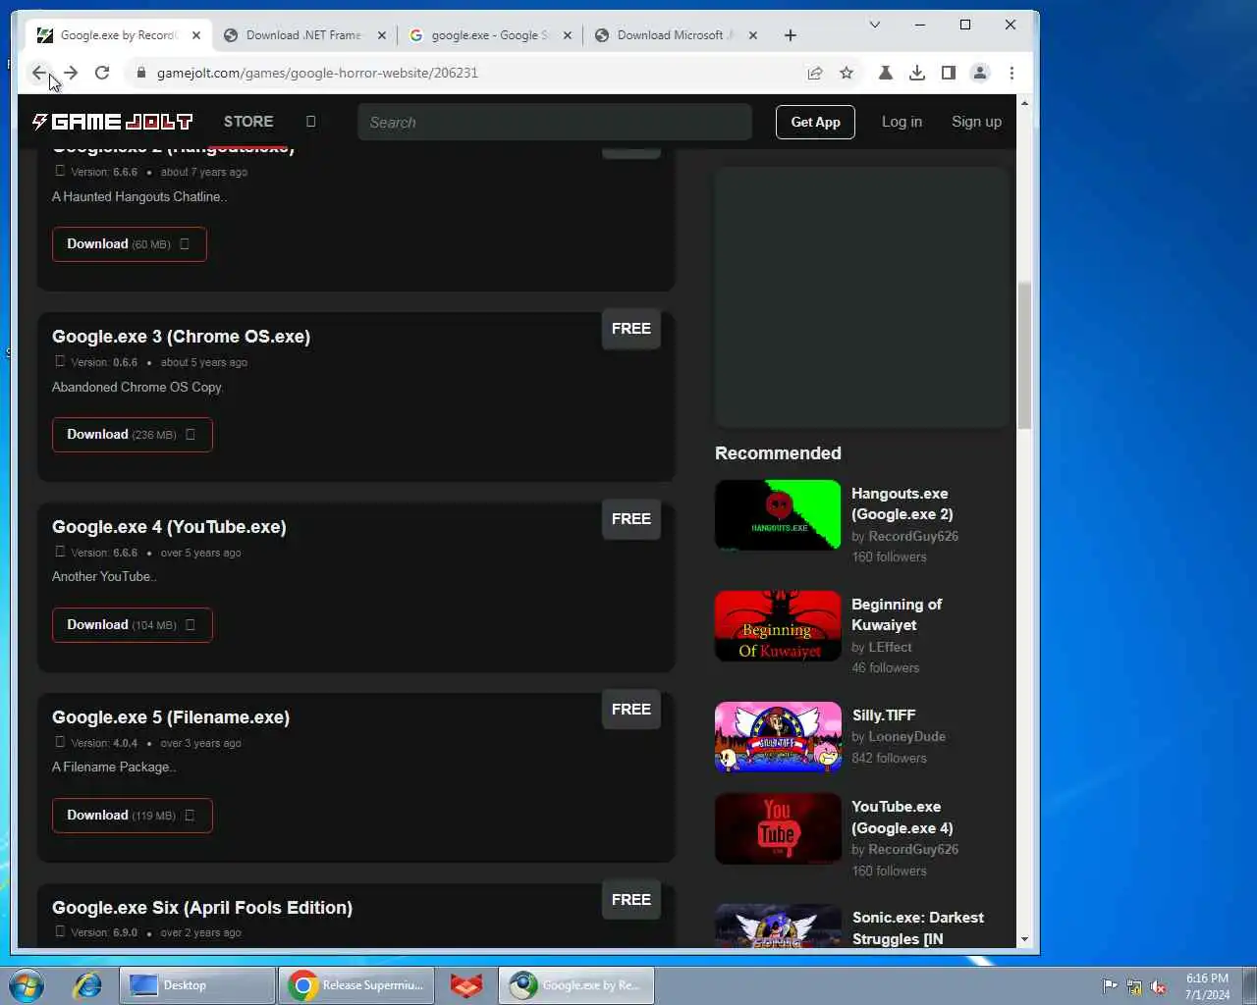The image size is (1257, 1005).
Task: Open the Action Center flag tray icon
Action: 1110,986
